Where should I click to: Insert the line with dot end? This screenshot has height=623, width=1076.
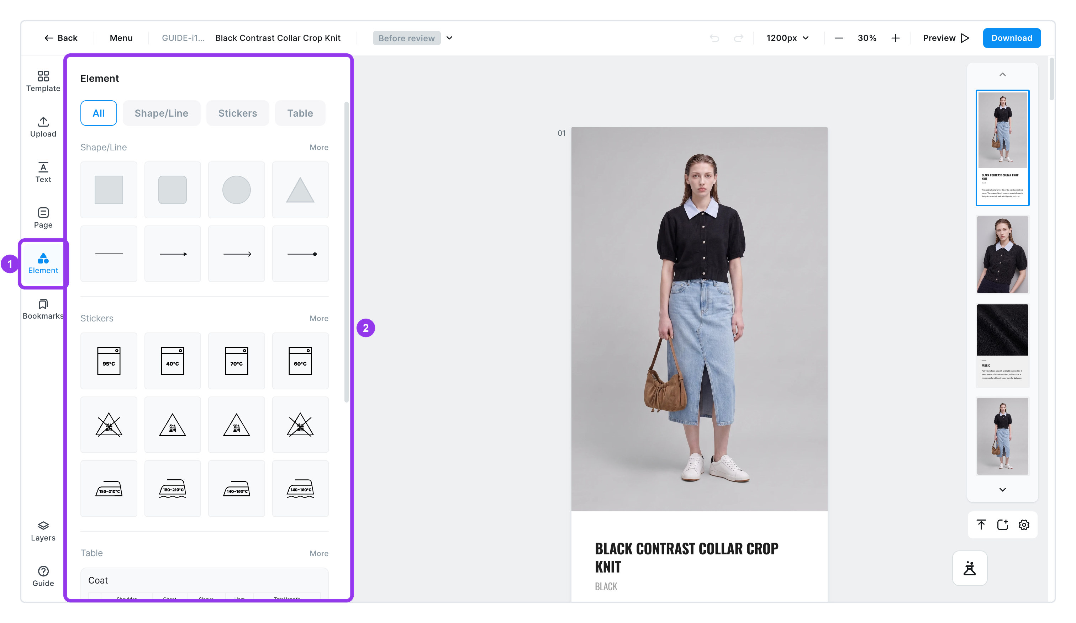coord(300,254)
